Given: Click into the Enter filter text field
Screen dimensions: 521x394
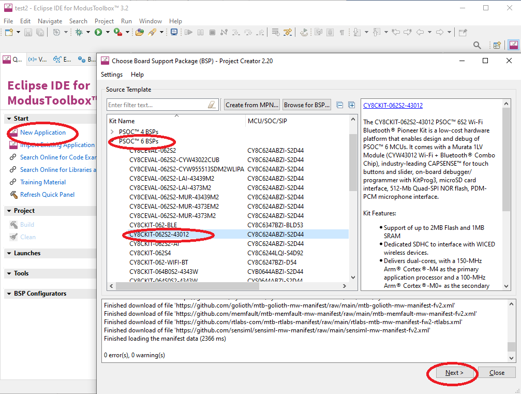Looking at the screenshot, I should click(x=155, y=105).
